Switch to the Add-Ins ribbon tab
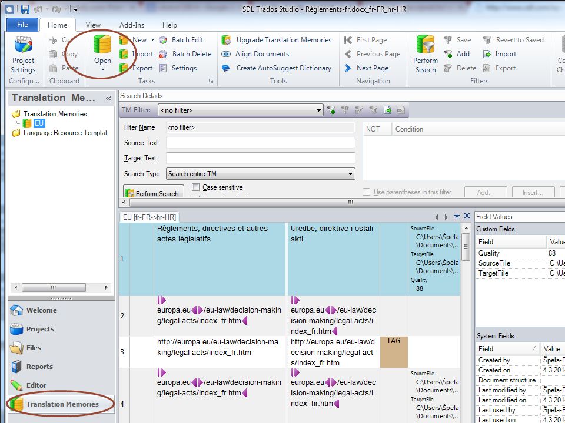Screen dimensions: 565x423 tap(132, 25)
